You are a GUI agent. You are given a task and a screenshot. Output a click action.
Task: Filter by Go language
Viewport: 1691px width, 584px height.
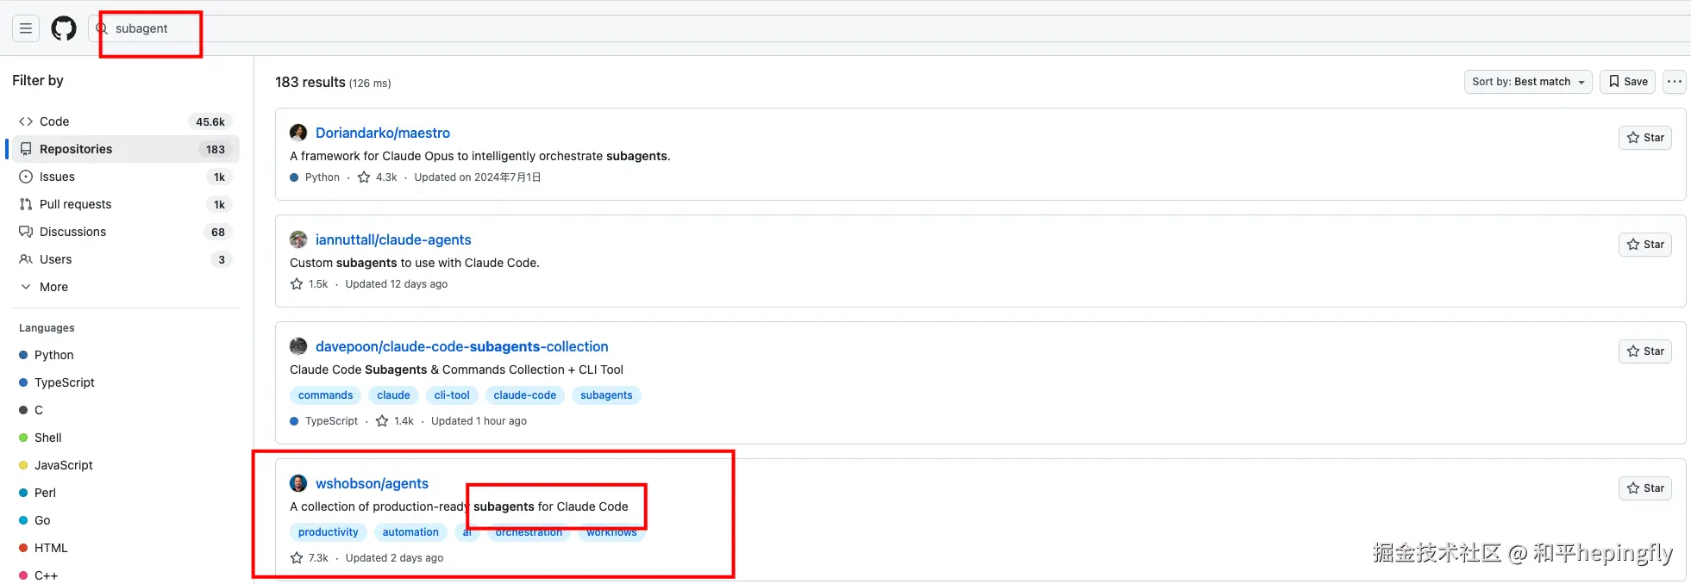pyautogui.click(x=34, y=520)
